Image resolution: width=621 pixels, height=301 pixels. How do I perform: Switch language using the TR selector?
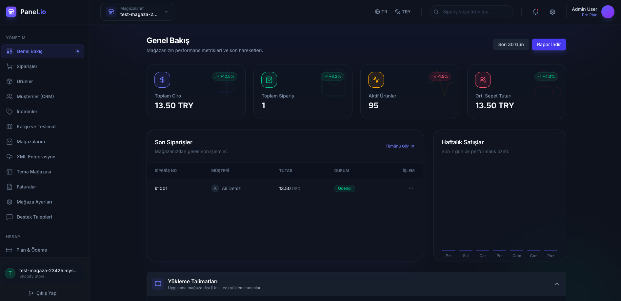381,11
